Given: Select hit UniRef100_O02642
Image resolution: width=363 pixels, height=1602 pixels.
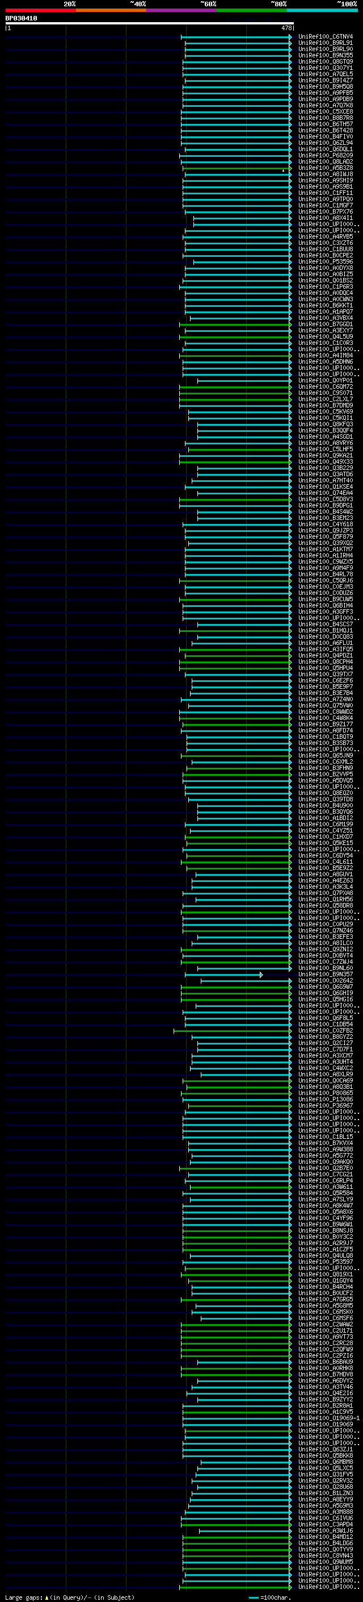Looking at the screenshot, I should click(x=326, y=981).
